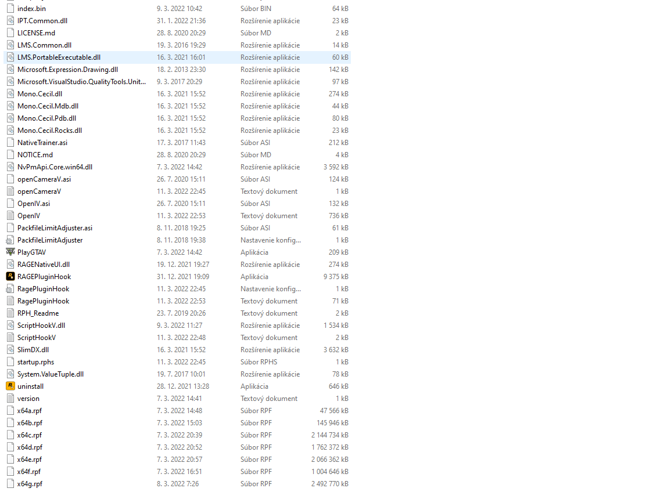Click the PlayGTAV application icon
The image size is (671, 499).
[x=10, y=252]
